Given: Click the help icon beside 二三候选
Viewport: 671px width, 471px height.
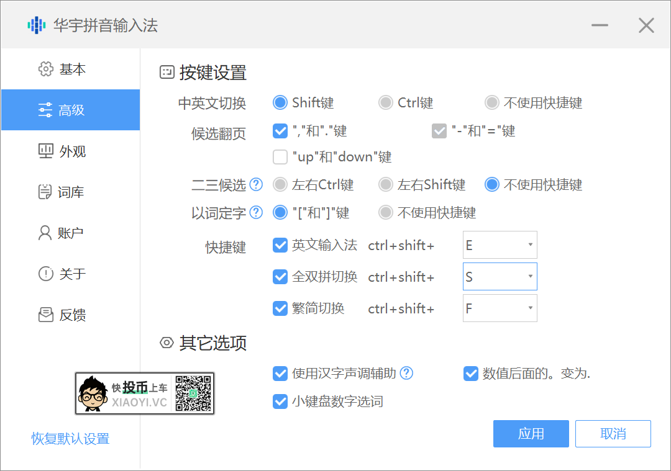Looking at the screenshot, I should point(256,185).
